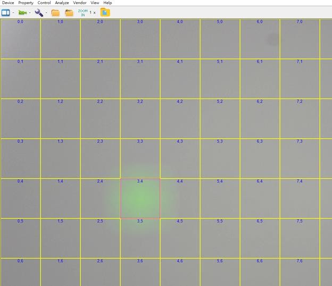Open the Device menu

(8, 3)
